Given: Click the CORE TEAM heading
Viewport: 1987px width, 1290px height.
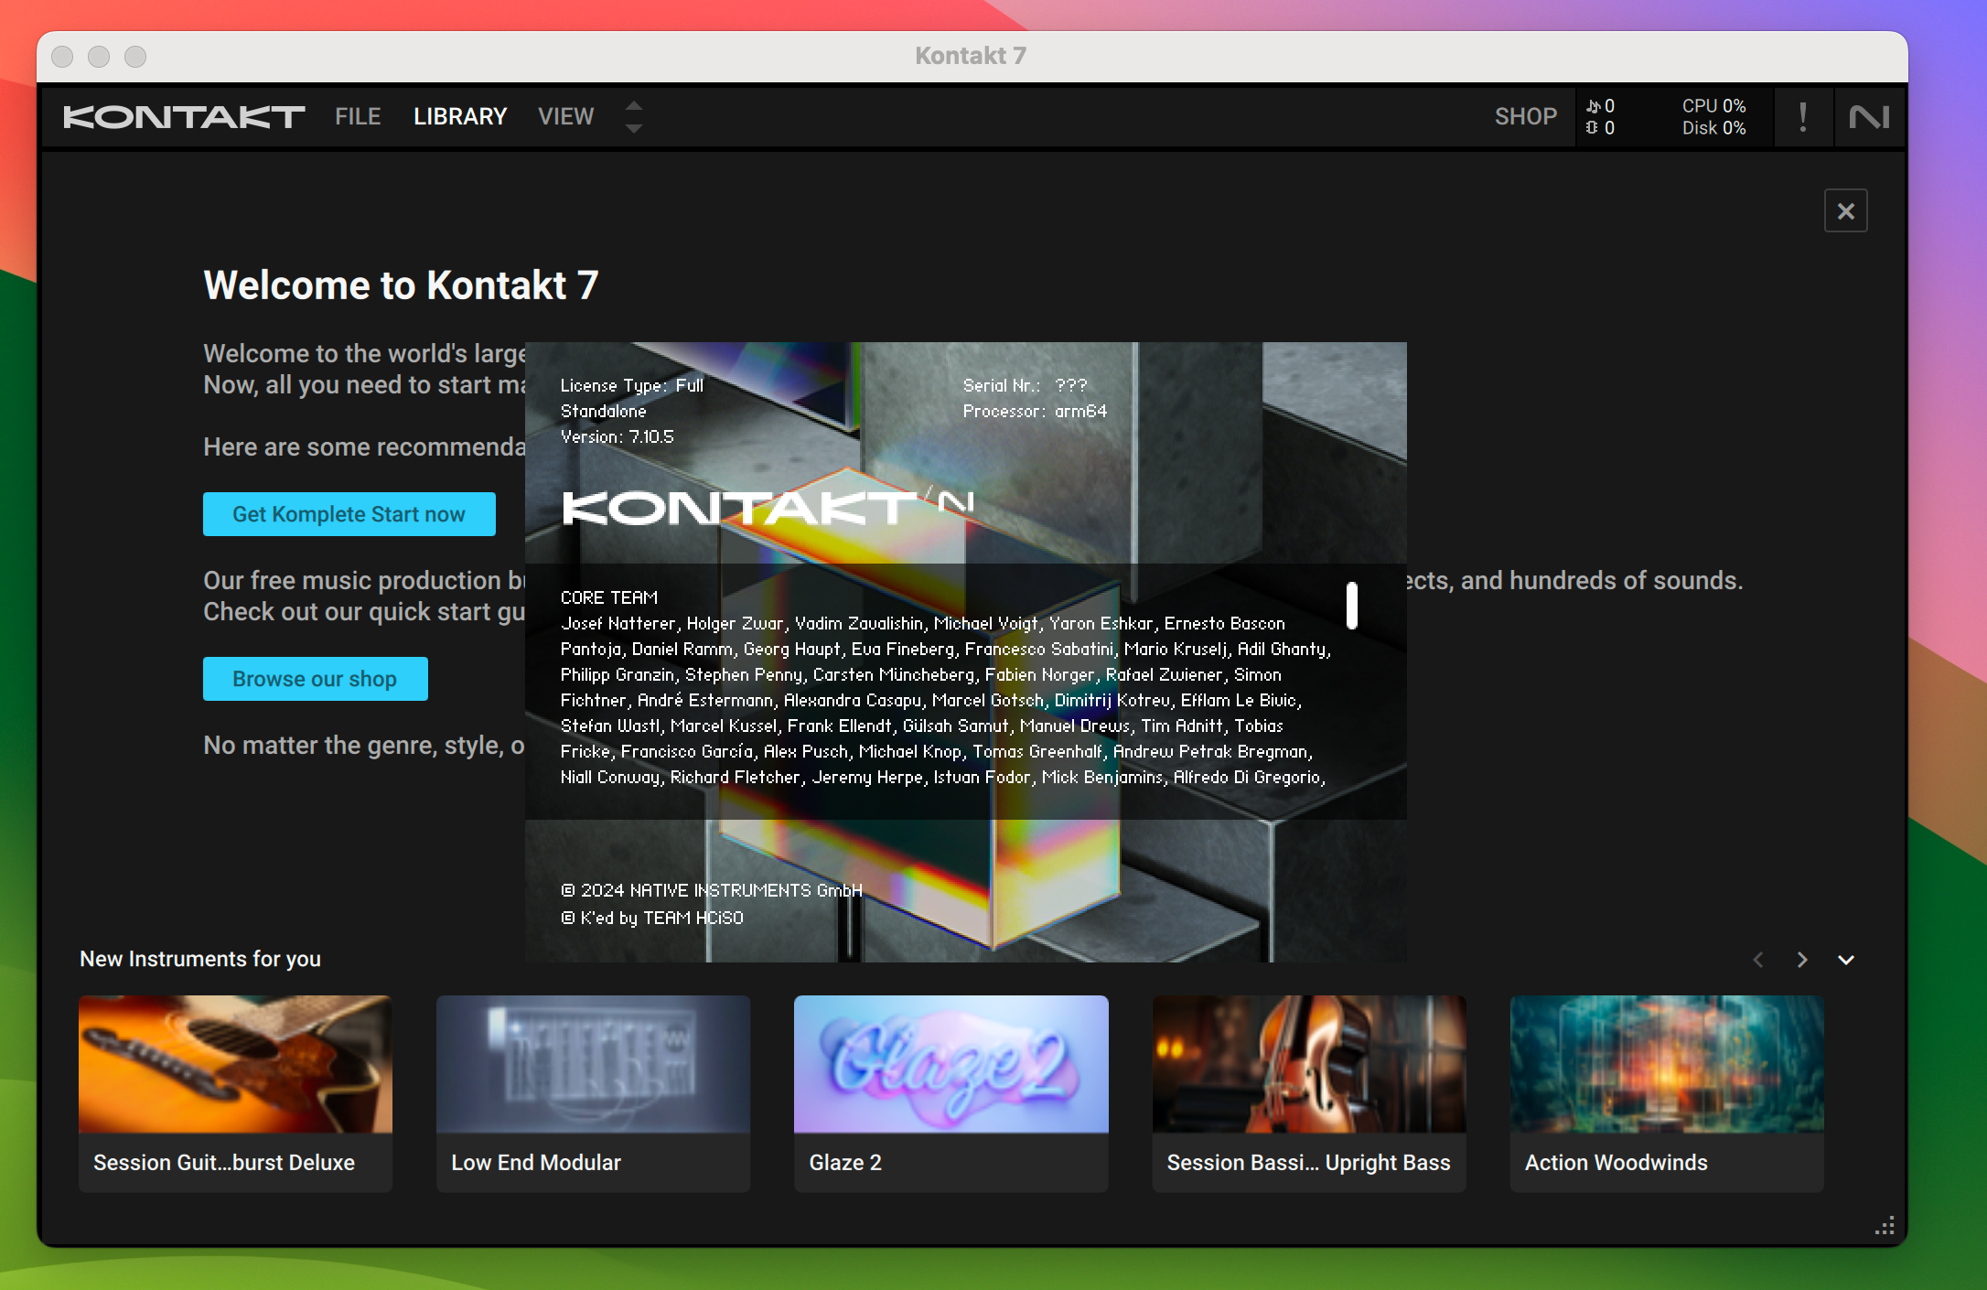Looking at the screenshot, I should tap(609, 597).
